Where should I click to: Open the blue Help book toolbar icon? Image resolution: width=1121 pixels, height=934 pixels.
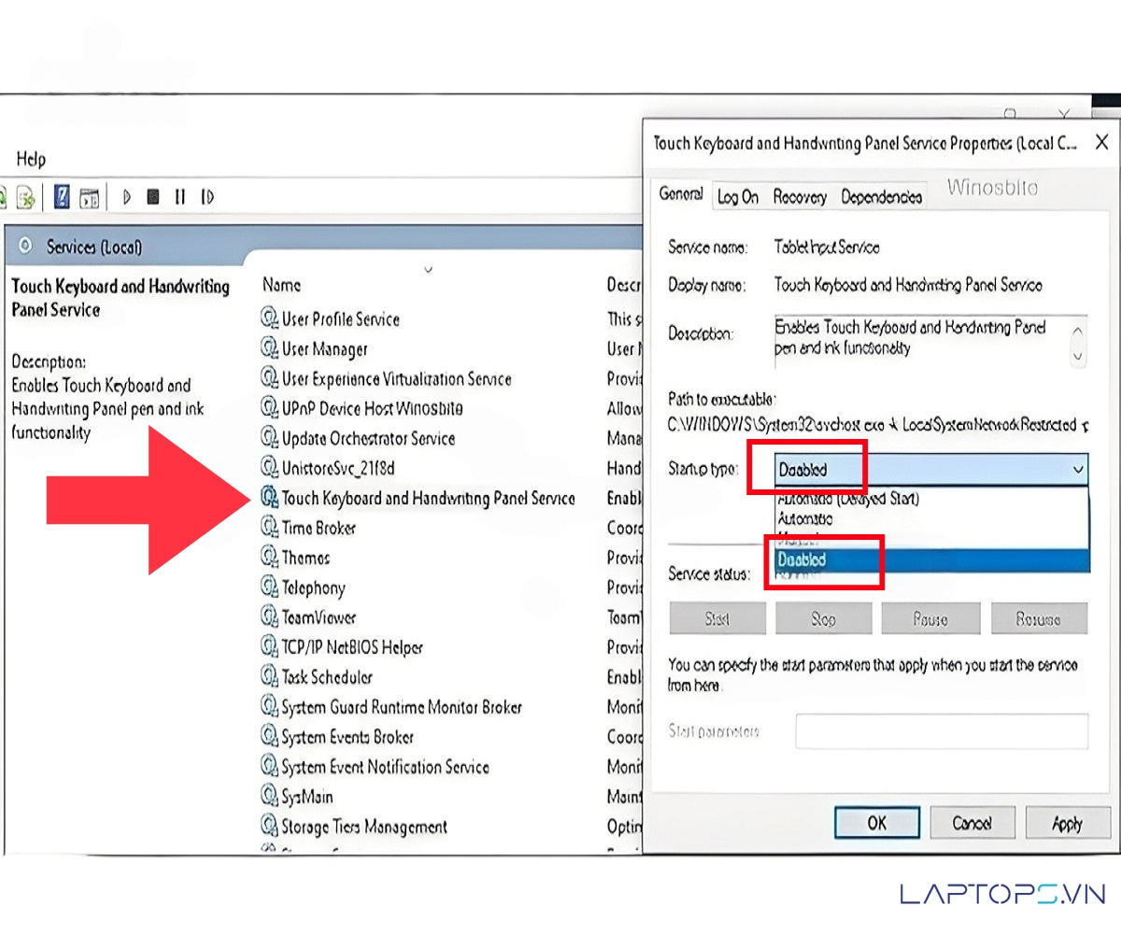pos(63,197)
